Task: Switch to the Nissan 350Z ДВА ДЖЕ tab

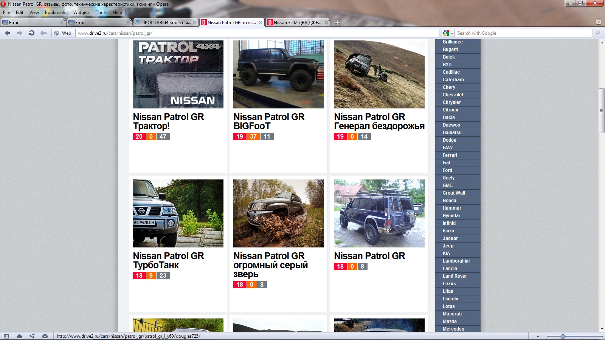Action: (x=298, y=23)
